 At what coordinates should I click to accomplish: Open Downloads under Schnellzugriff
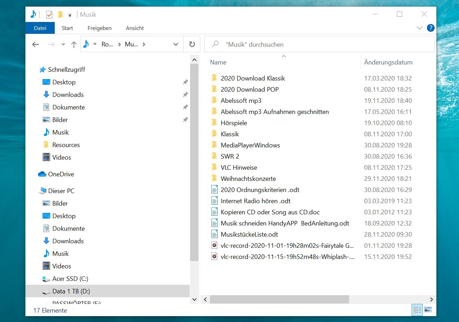(x=68, y=94)
